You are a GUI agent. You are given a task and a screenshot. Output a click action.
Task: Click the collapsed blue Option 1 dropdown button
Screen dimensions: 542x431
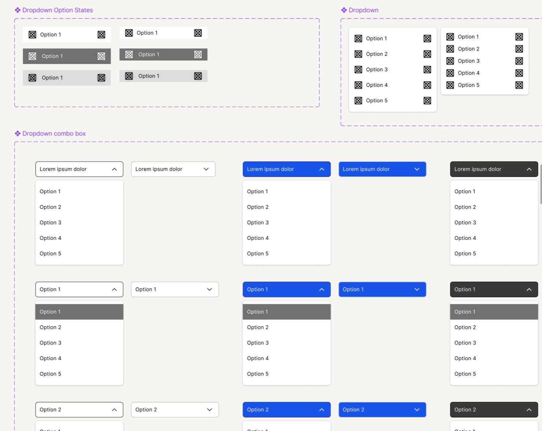[382, 289]
